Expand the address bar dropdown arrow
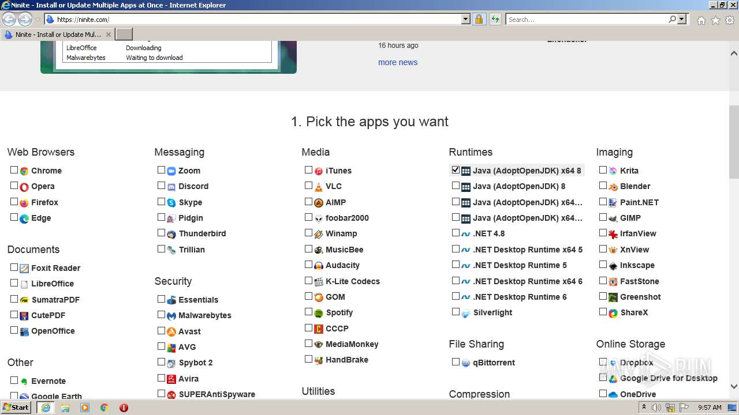Image resolution: width=739 pixels, height=415 pixels. [466, 20]
